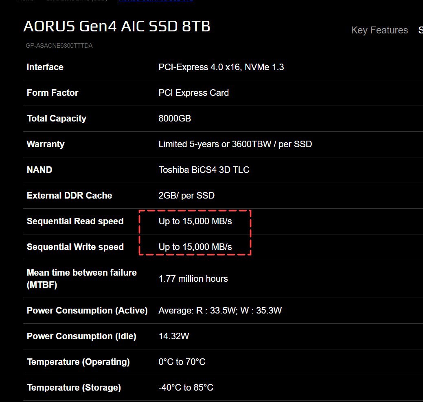Image resolution: width=423 pixels, height=402 pixels.
Task: Select the PCI Express Card value
Action: pos(194,93)
